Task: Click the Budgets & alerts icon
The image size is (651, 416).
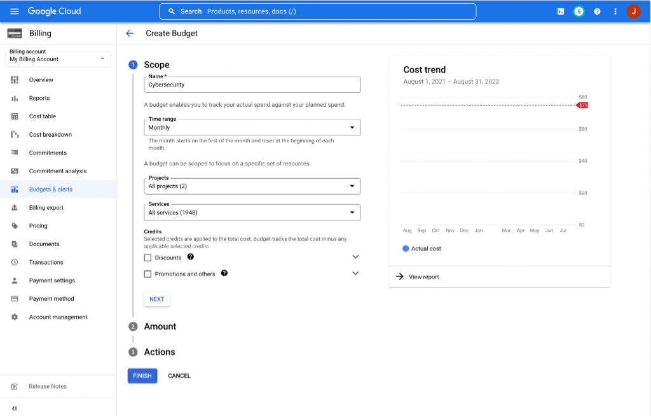Action: click(15, 189)
